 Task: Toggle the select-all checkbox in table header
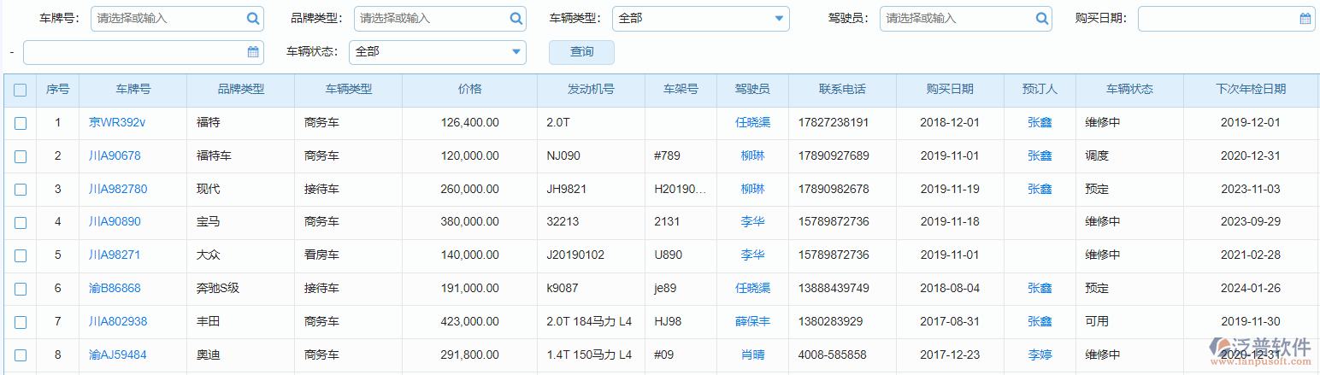coord(21,90)
